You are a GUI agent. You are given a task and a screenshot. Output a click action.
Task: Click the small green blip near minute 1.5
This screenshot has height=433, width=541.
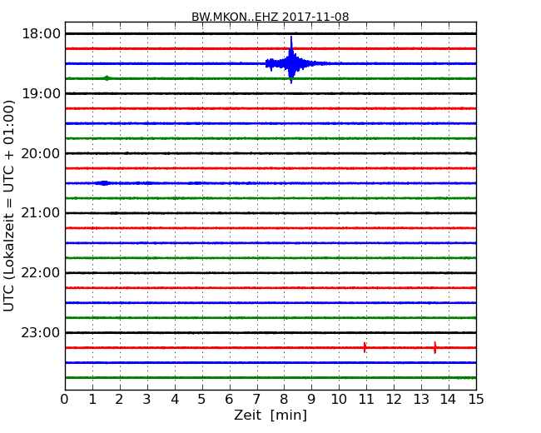coord(107,78)
